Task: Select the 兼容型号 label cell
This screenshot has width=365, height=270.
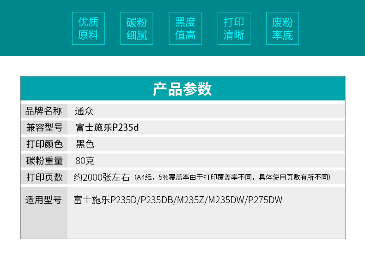Action: click(44, 127)
